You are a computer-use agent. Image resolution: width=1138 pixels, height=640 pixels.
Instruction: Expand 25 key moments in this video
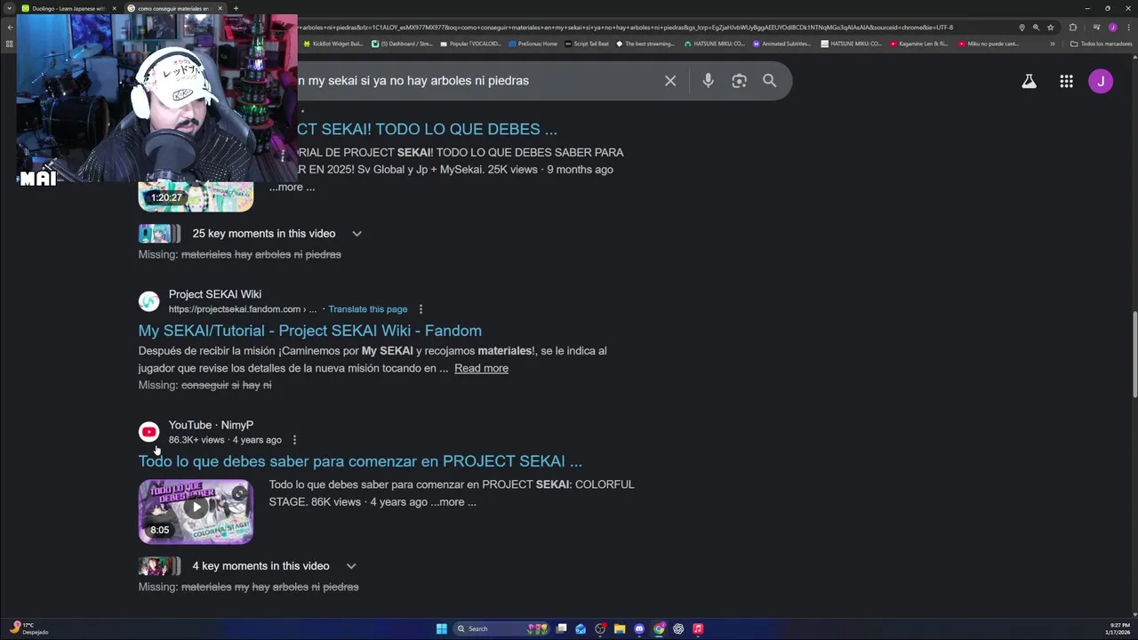(x=357, y=234)
